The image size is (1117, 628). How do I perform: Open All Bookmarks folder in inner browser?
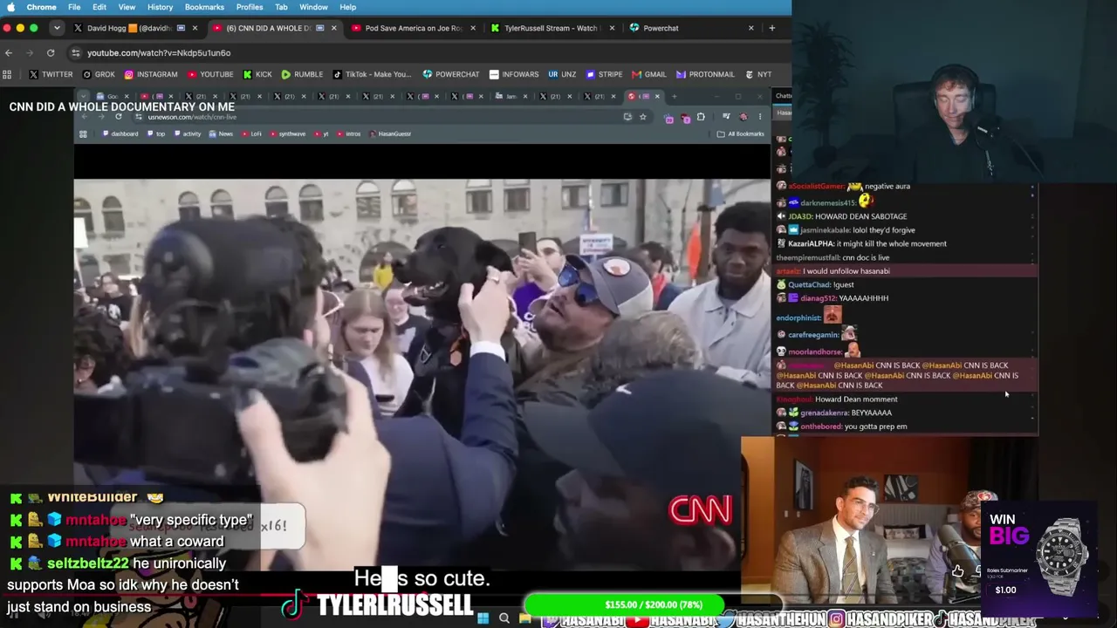[x=740, y=133]
